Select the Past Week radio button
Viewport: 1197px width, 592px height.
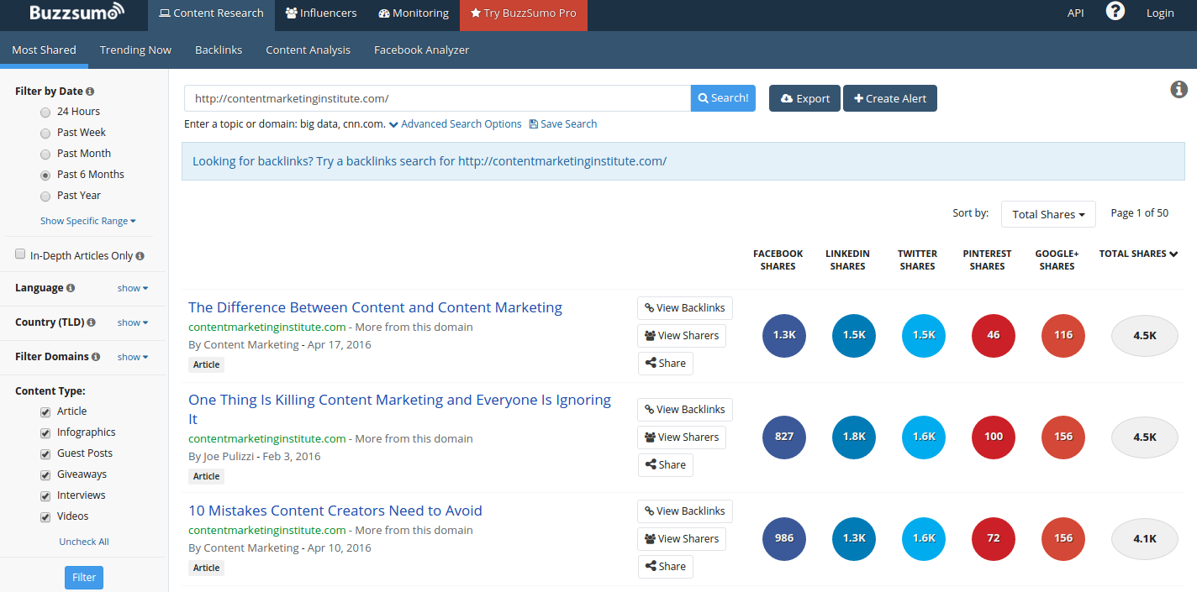45,133
